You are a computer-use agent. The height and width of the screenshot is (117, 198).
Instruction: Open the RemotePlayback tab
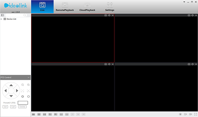pyautogui.click(x=65, y=7)
